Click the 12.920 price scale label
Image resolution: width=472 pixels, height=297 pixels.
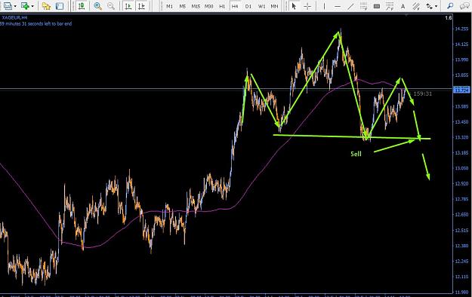click(x=461, y=183)
